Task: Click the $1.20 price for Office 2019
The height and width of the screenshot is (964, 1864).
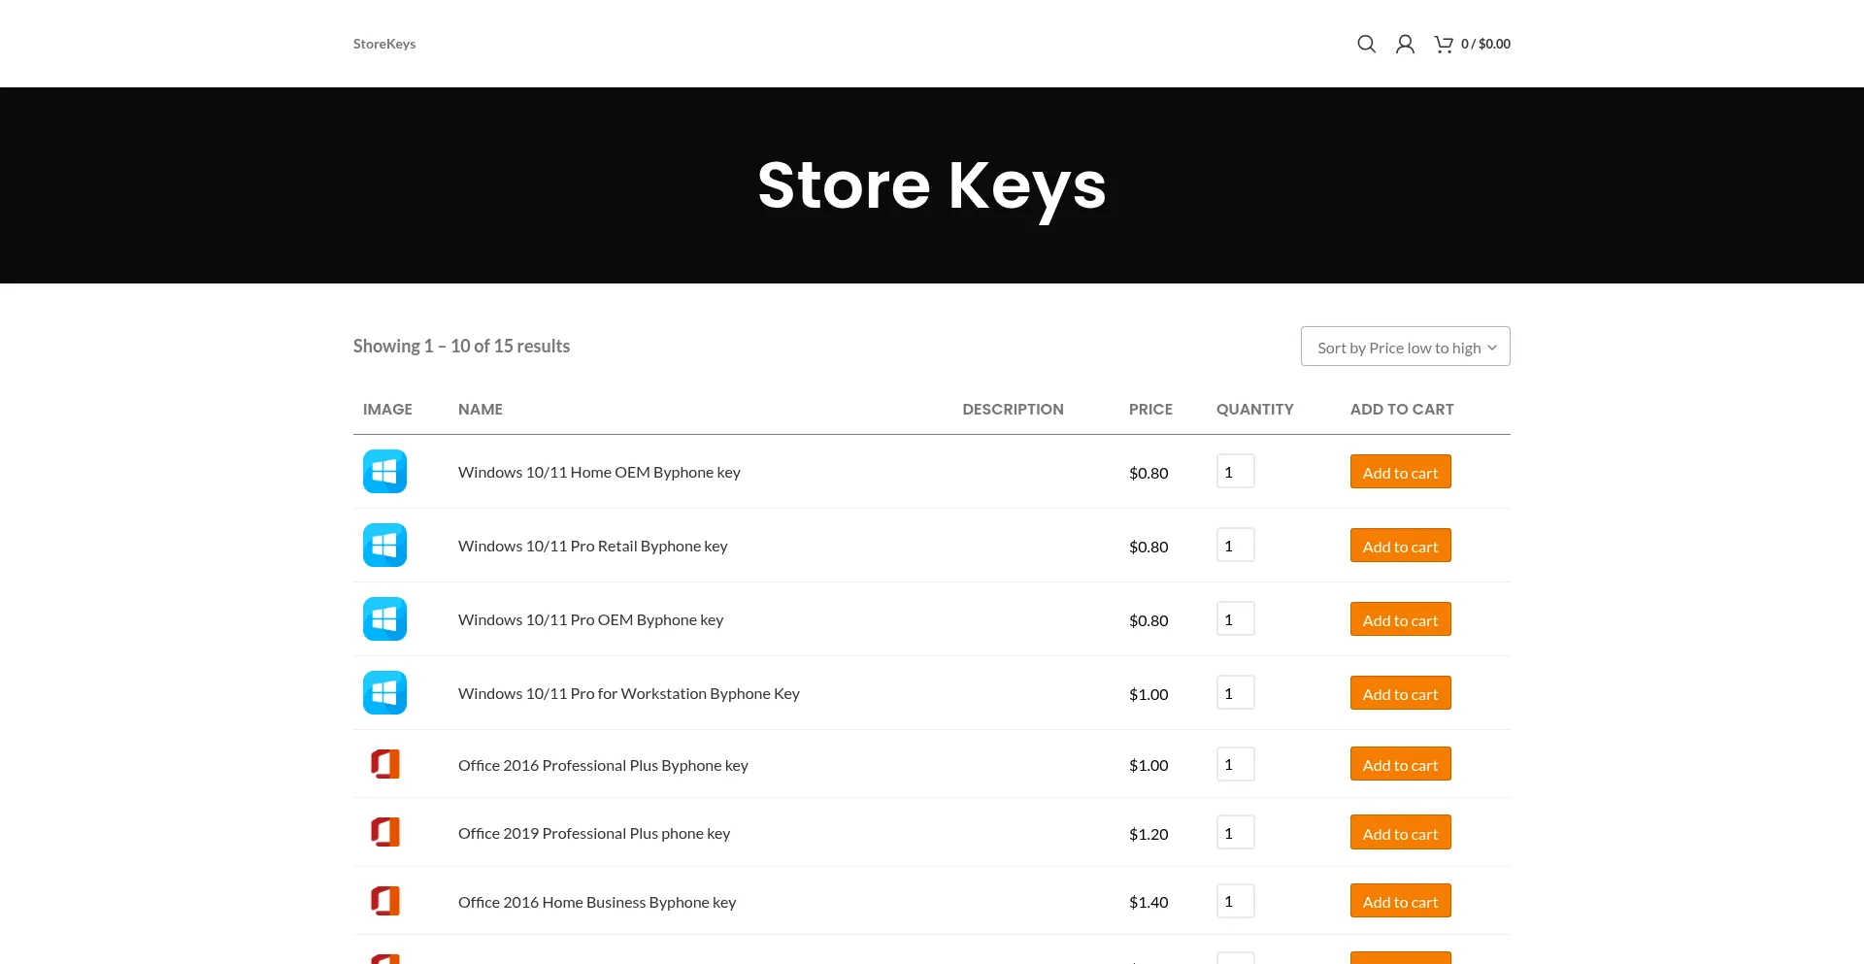Action: point(1148,834)
